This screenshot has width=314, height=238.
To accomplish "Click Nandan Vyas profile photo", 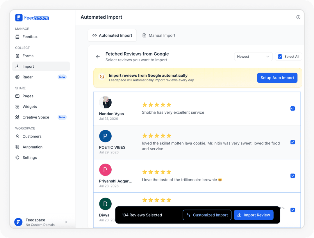I will [x=105, y=102].
